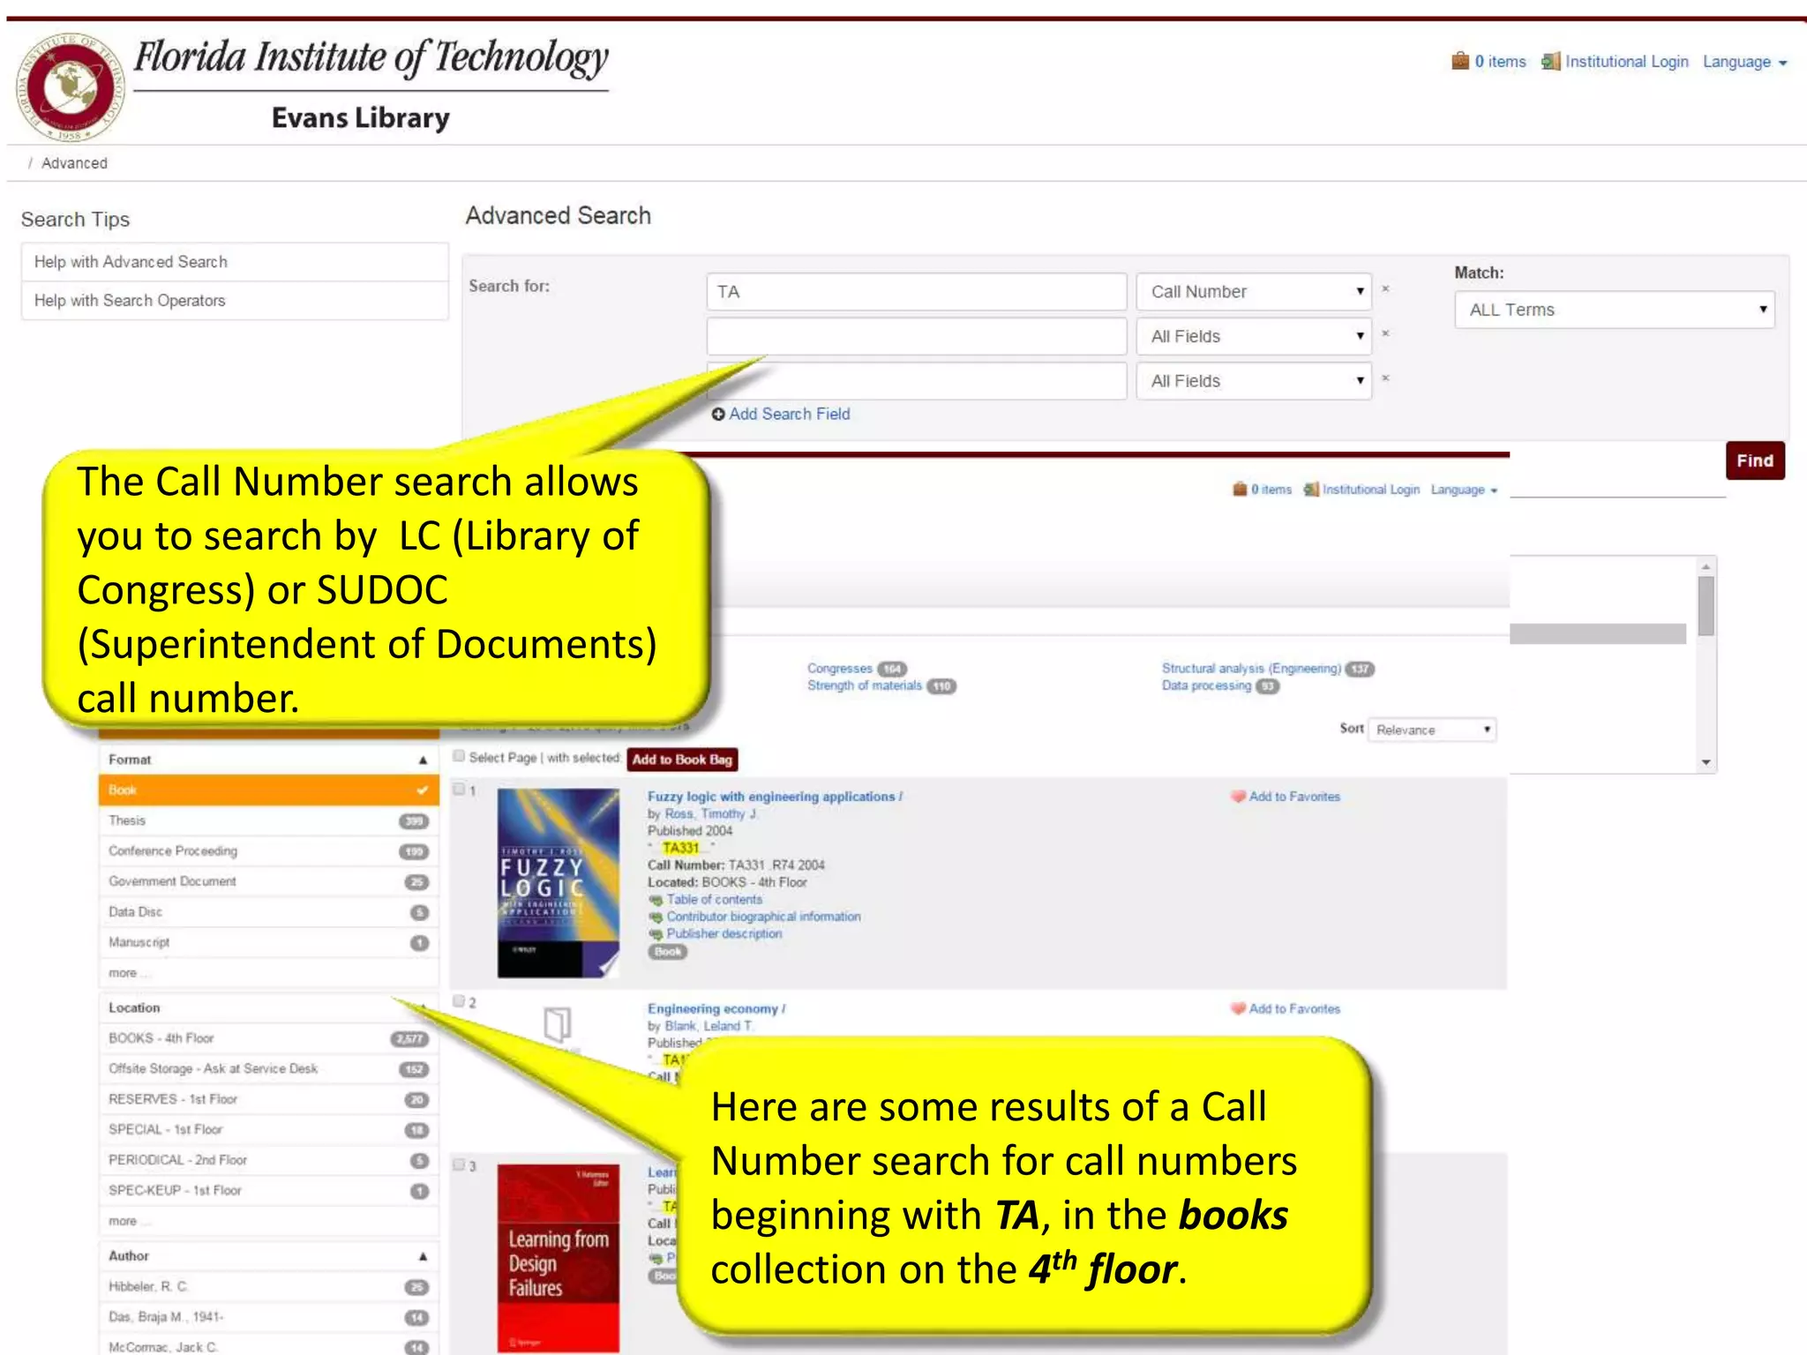Viewport: 1807px width, 1355px height.
Task: Open the Engineering economy title link
Action: [x=716, y=1008]
